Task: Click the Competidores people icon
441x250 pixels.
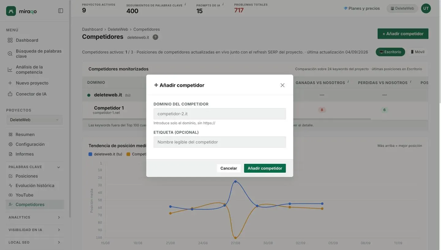Action: pyautogui.click(x=10, y=204)
